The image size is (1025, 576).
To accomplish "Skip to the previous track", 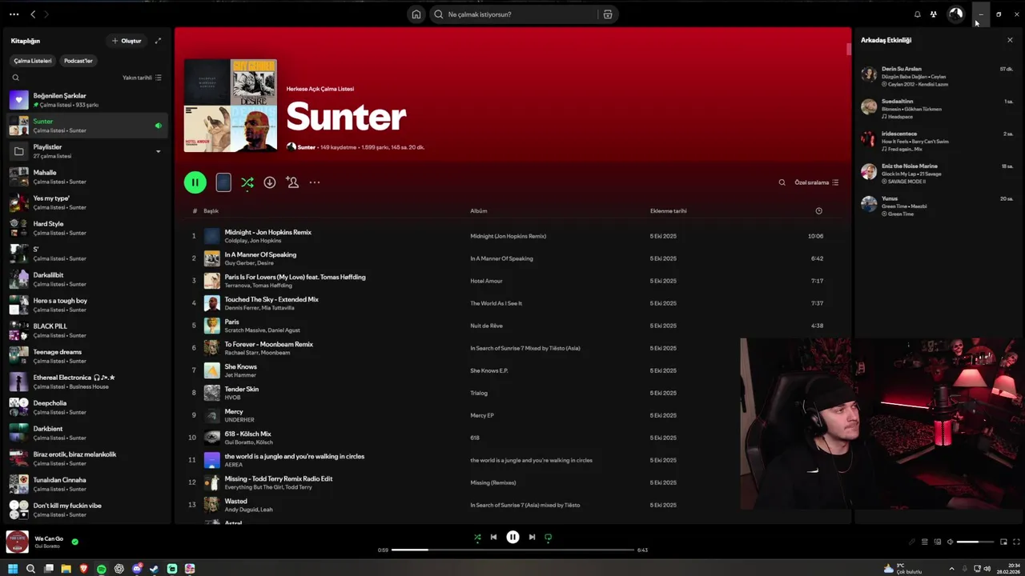I will click(493, 538).
